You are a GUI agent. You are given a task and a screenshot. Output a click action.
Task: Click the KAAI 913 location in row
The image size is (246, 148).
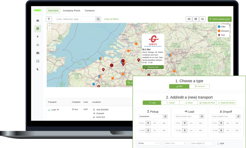(101, 117)
